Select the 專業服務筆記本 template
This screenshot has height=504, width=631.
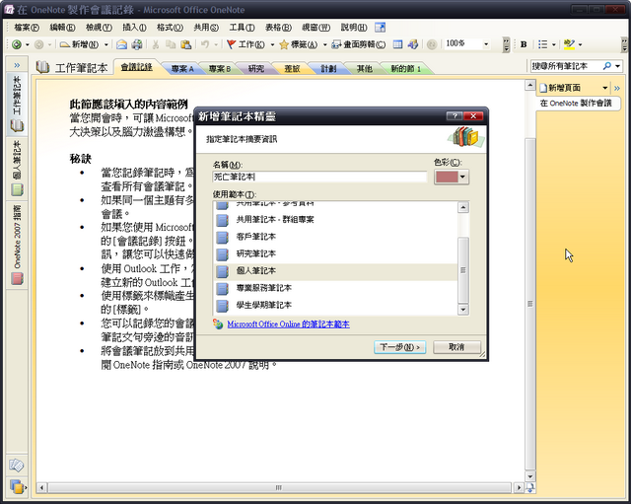coord(335,288)
